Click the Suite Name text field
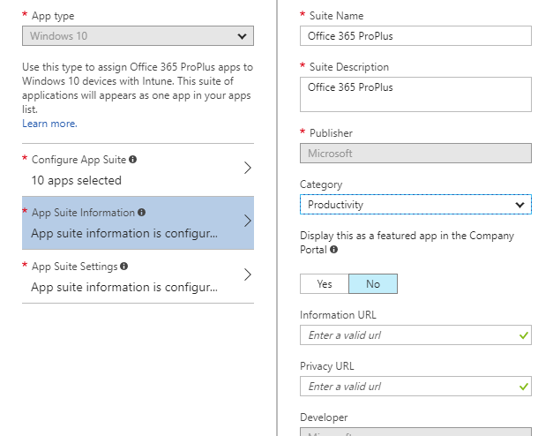Screen dimensions: 553x436 pos(415,35)
